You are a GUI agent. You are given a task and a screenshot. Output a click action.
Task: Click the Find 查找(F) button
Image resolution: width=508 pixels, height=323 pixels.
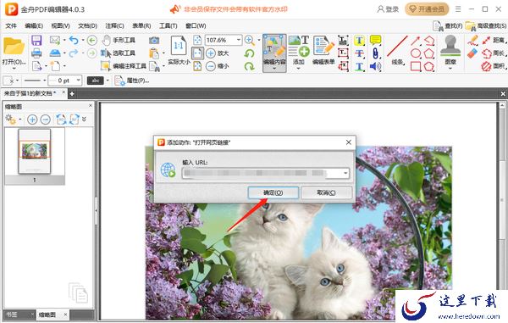pyautogui.click(x=448, y=25)
